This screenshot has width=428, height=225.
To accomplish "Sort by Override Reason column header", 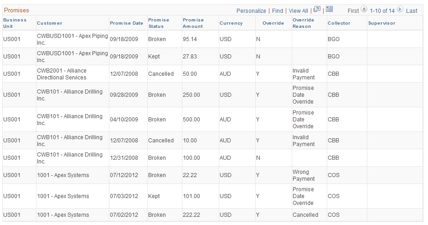I will click(303, 23).
